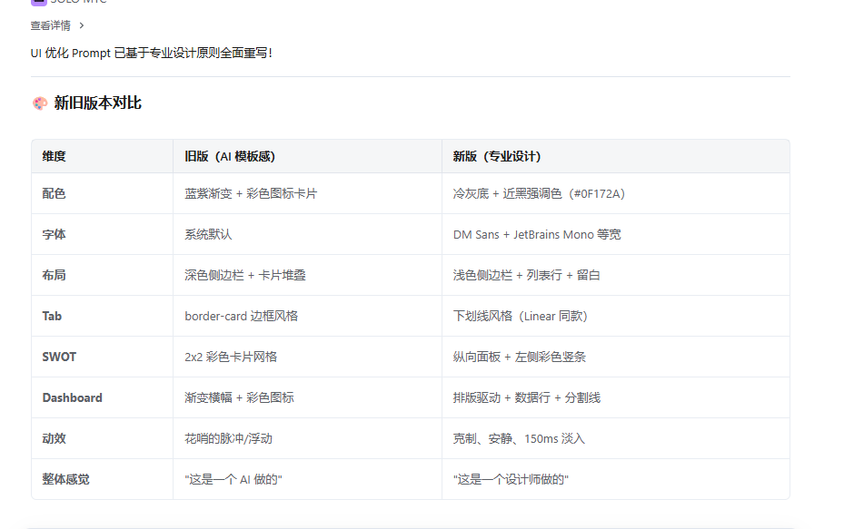Click the #0F172A color value cell
The image size is (864, 529).
click(x=539, y=193)
